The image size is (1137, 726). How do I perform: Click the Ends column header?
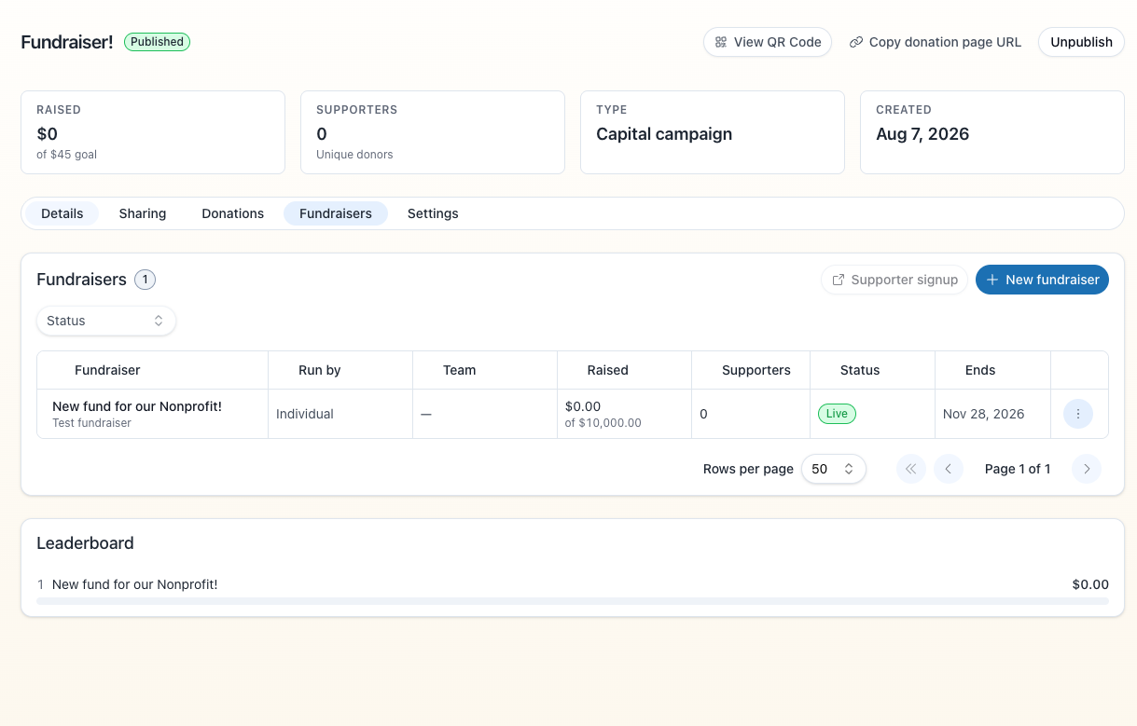pos(980,370)
